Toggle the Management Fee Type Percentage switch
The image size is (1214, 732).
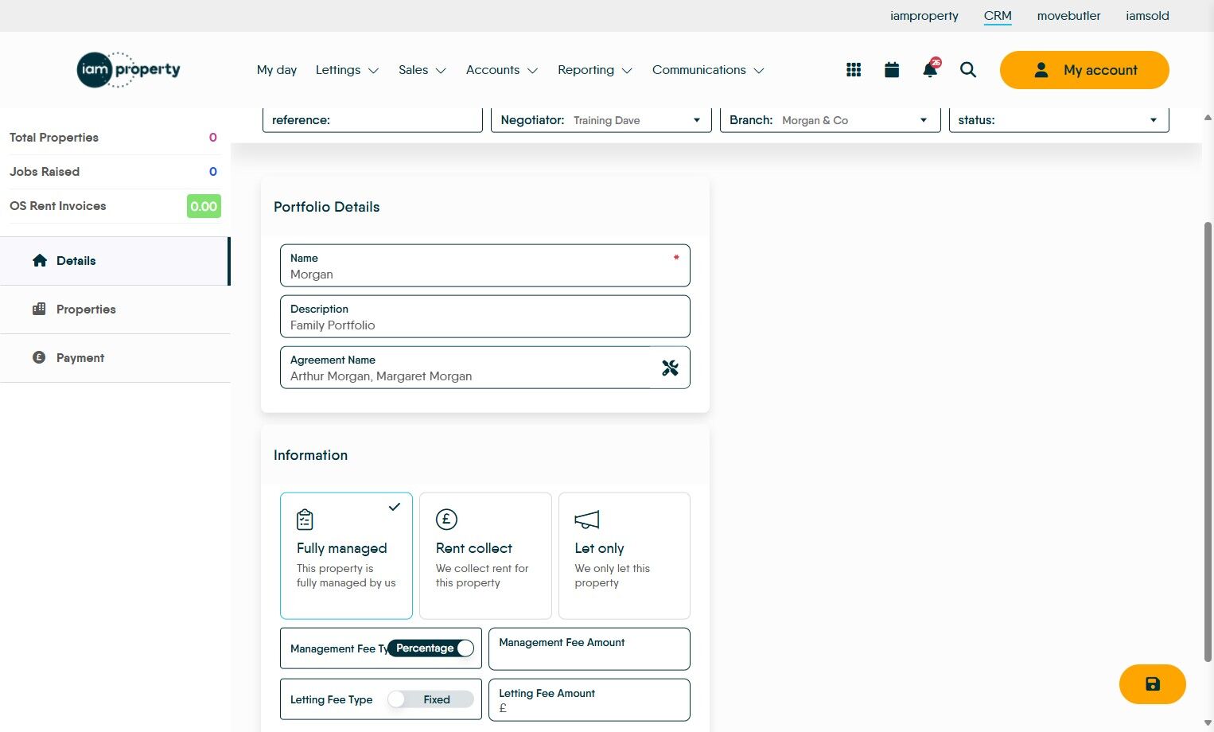pyautogui.click(x=431, y=648)
